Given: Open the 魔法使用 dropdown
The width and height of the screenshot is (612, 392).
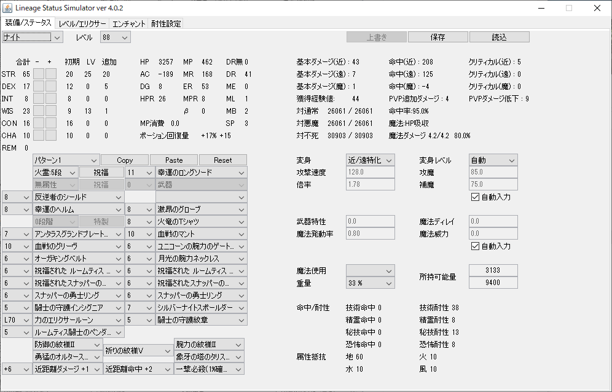Looking at the screenshot, I should (x=370, y=271).
